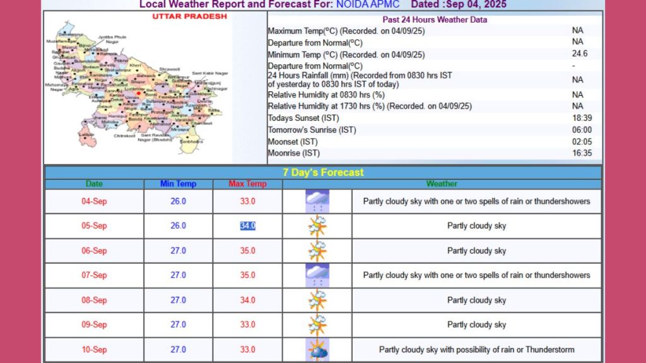Click the 10-Sep thunderstorm weather icon
Viewport: 646px width, 363px height.
(x=317, y=349)
